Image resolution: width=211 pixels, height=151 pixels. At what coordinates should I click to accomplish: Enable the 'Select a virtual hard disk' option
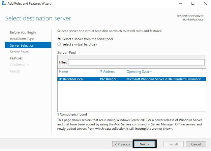(x=59, y=44)
